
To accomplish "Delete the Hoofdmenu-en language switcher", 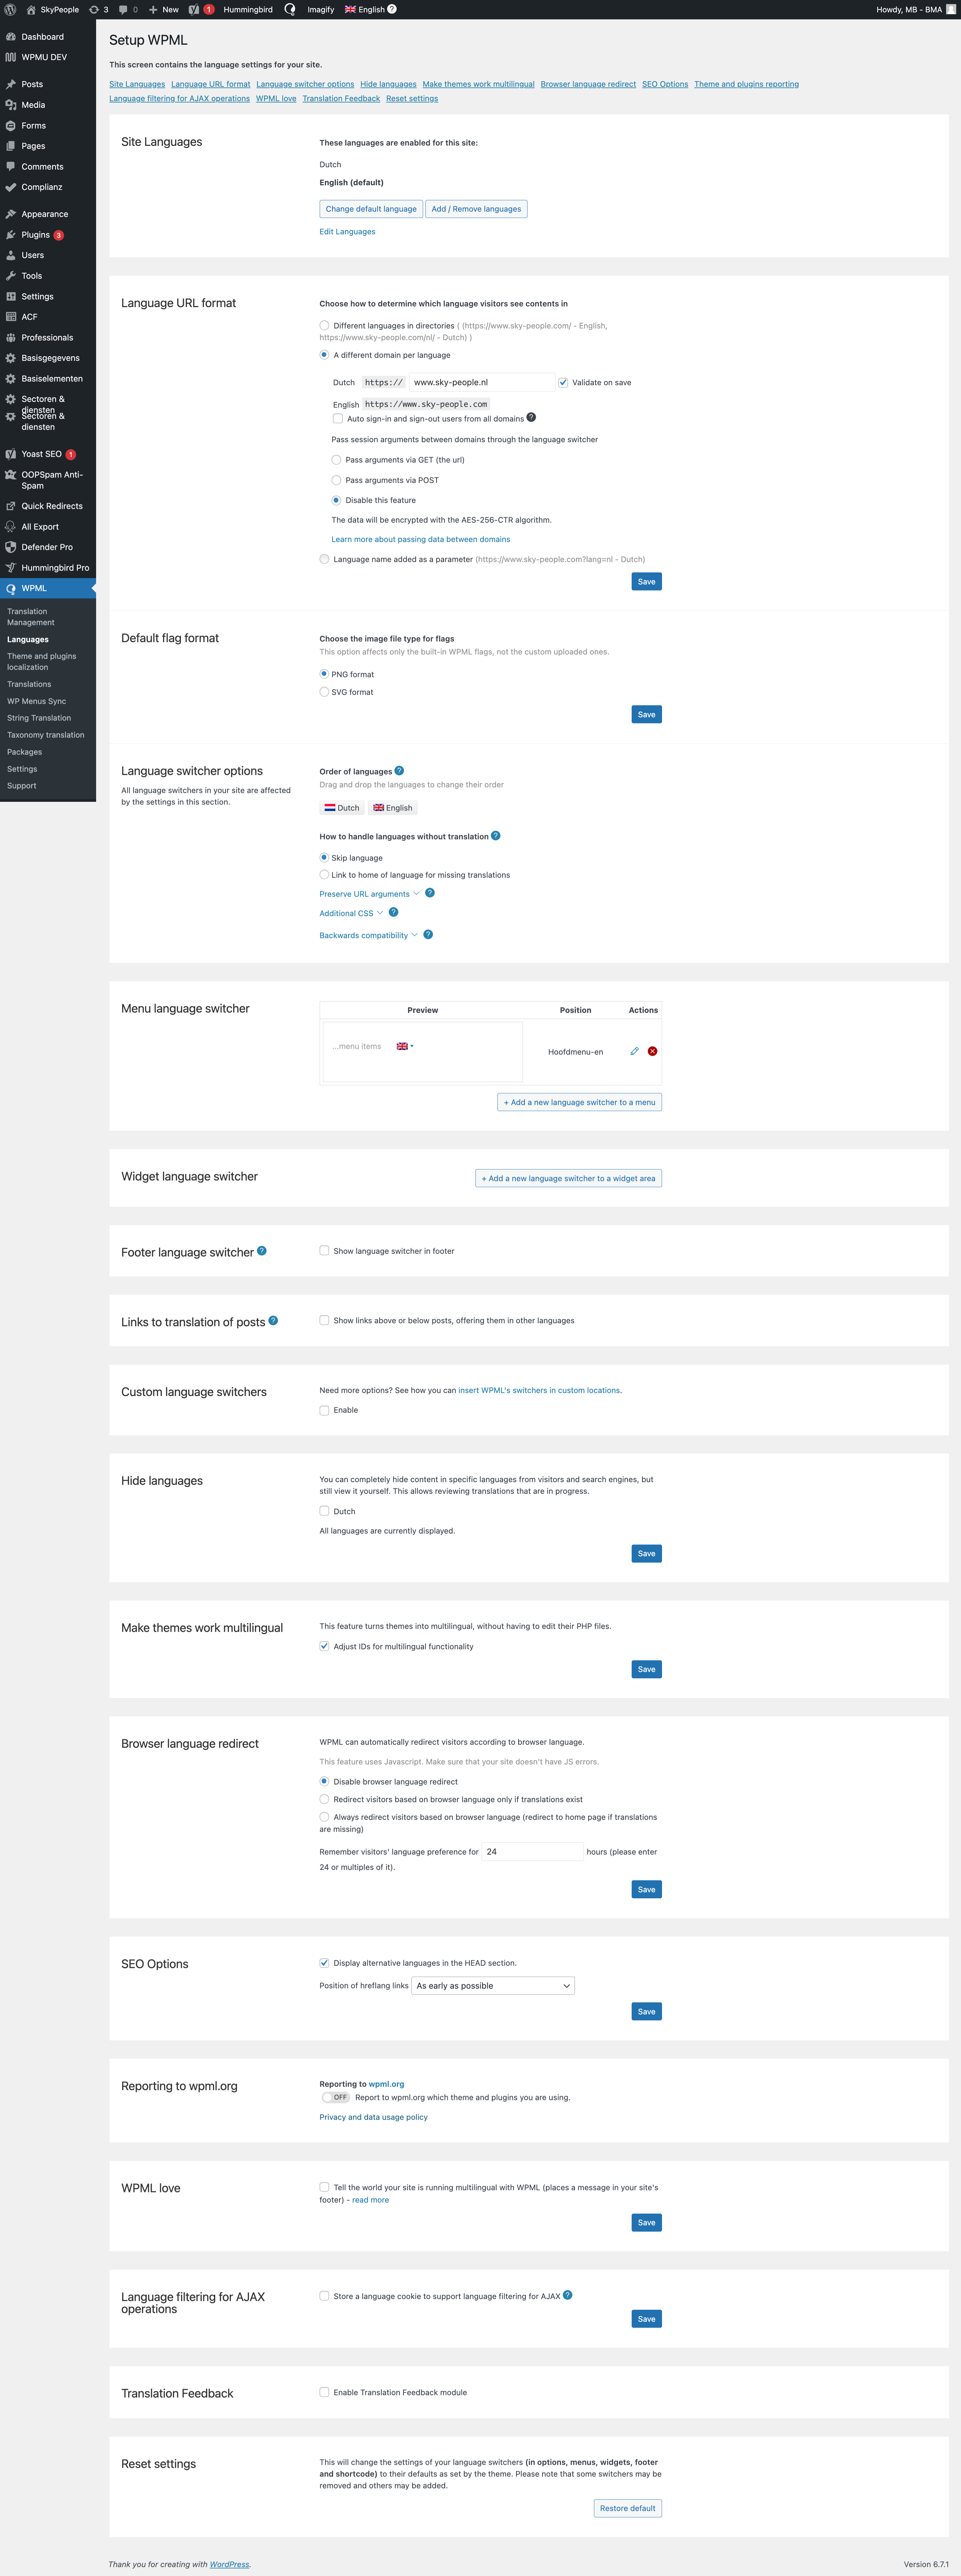I will point(652,1051).
